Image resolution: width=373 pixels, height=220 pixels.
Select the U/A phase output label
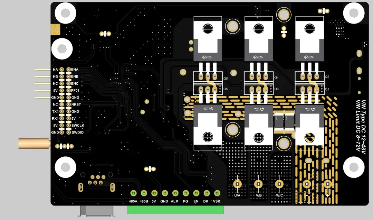(x=237, y=195)
